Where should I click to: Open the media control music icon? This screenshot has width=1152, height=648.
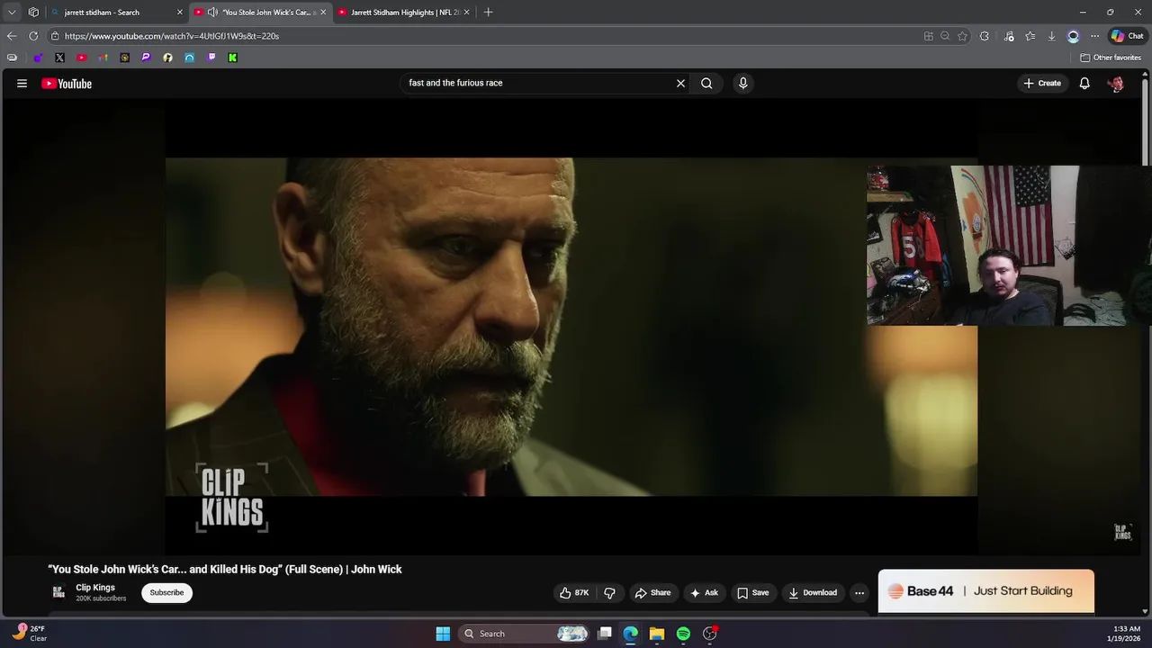click(x=1009, y=36)
